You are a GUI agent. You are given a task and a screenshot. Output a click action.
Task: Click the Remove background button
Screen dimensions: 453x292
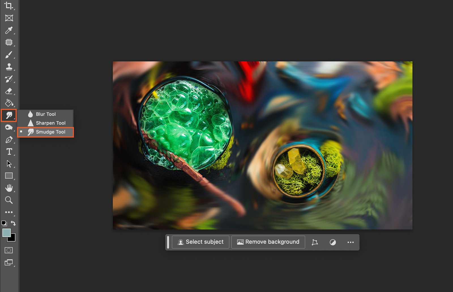268,242
